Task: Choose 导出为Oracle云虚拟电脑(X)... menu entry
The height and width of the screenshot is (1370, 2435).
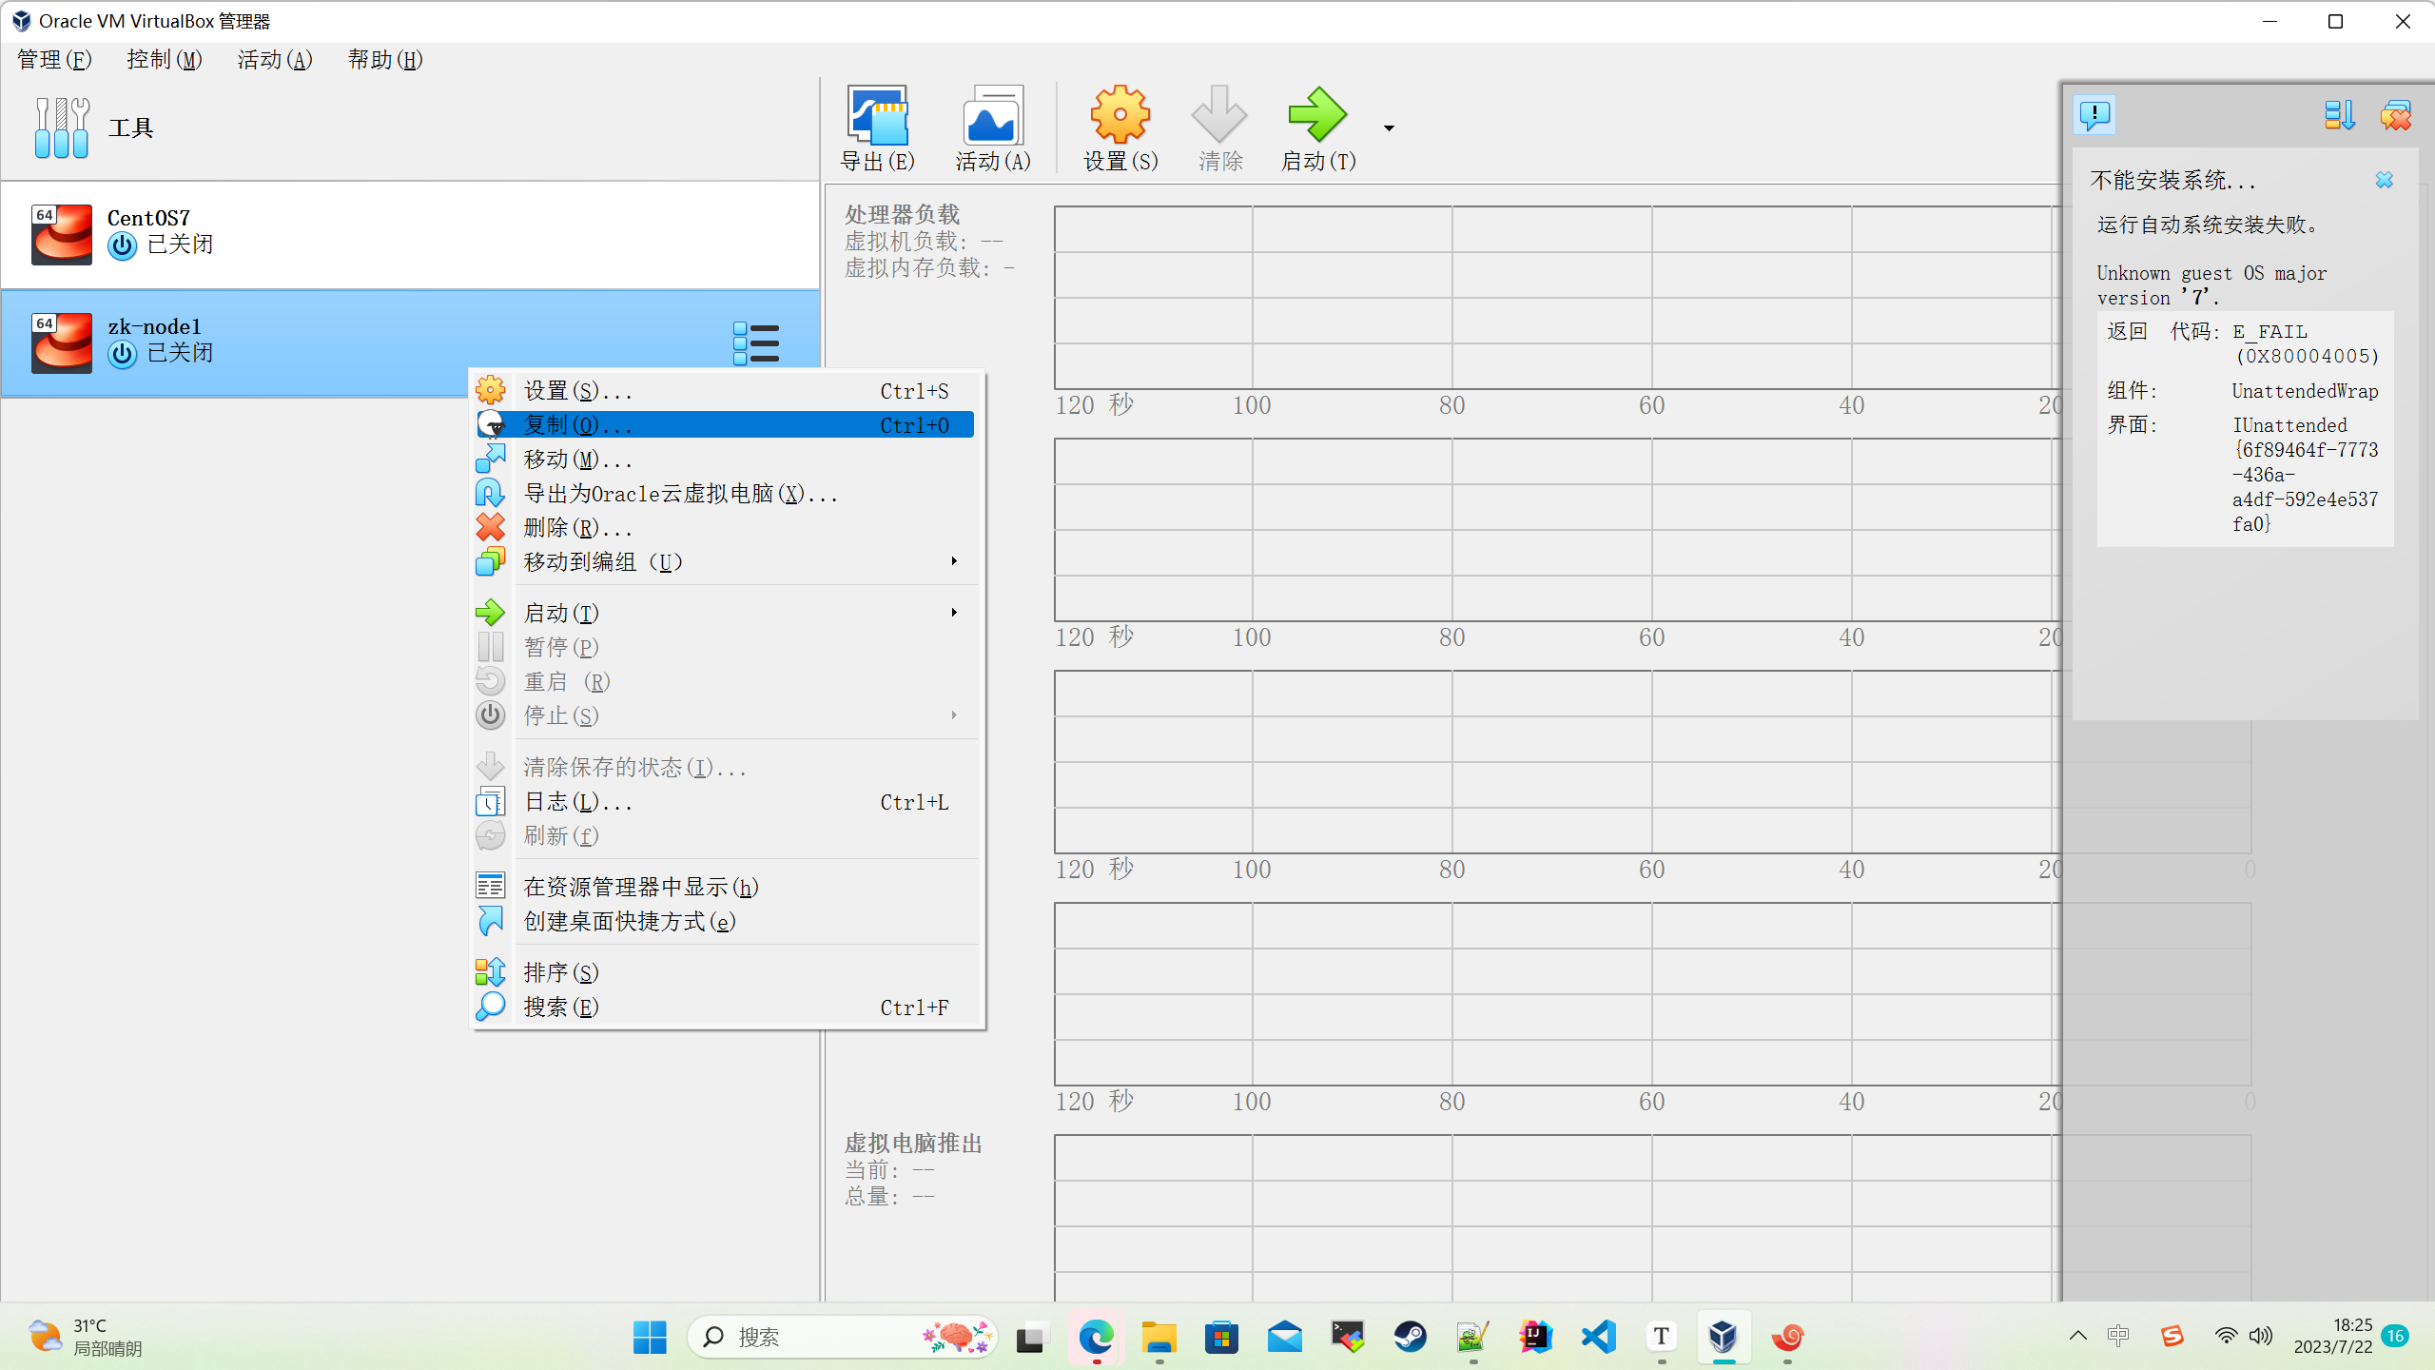Action: click(x=725, y=493)
